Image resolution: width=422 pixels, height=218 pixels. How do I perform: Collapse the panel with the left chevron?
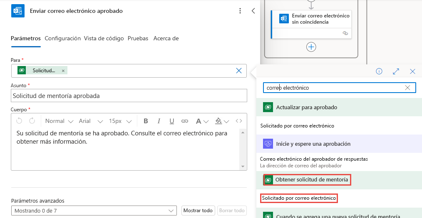(x=253, y=11)
